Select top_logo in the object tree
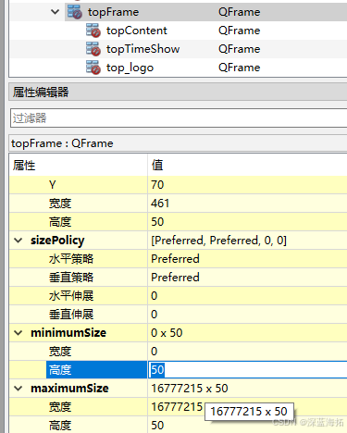 (130, 68)
